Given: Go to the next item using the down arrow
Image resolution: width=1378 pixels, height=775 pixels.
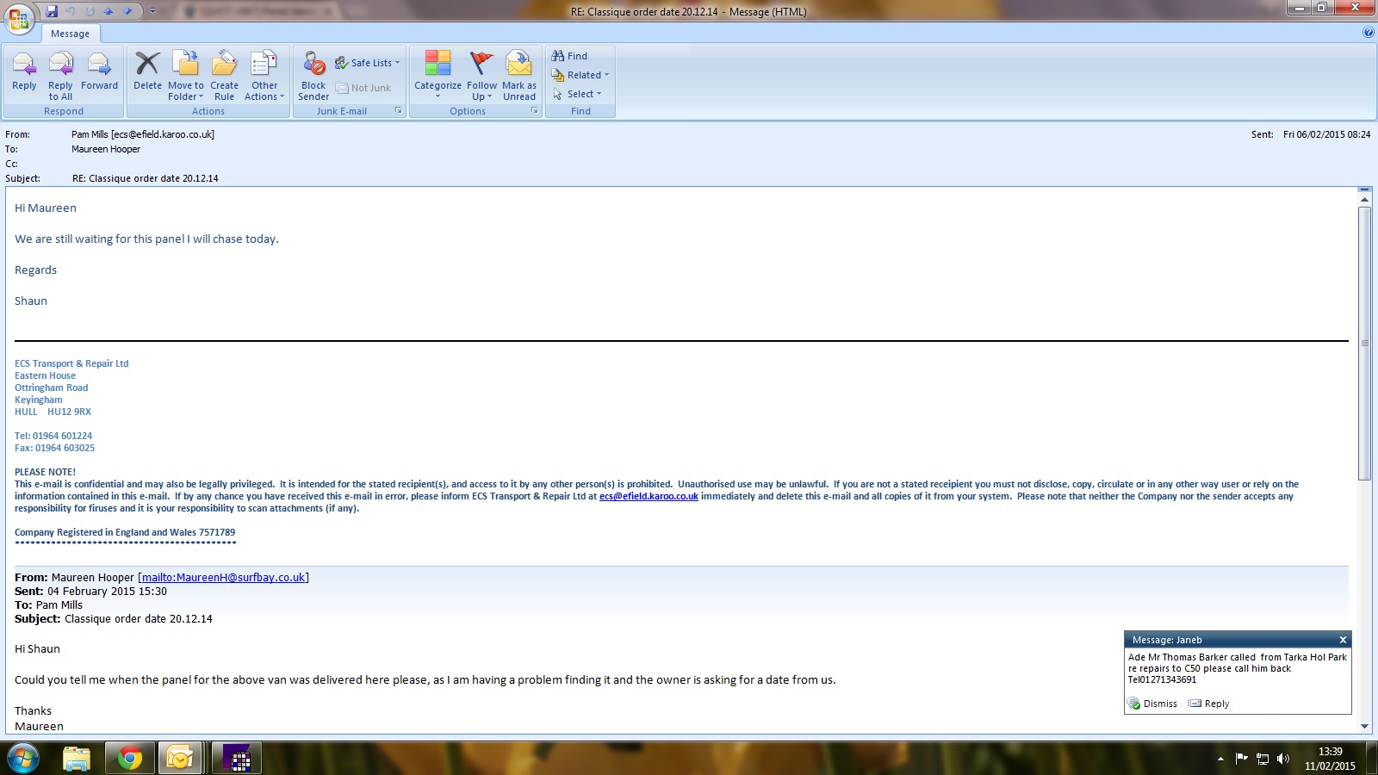Looking at the screenshot, I should 127,11.
